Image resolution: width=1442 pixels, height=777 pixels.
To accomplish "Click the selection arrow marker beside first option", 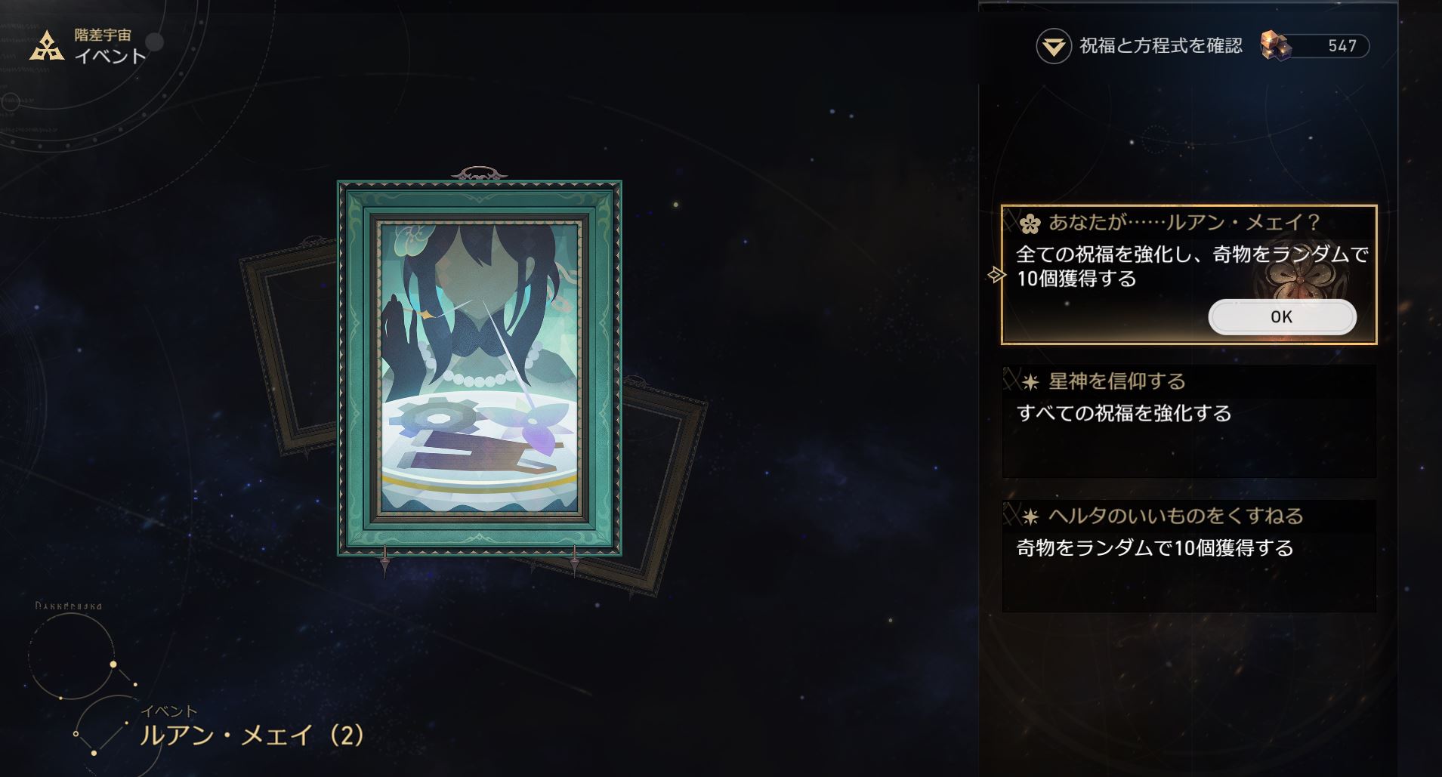I will point(996,275).
